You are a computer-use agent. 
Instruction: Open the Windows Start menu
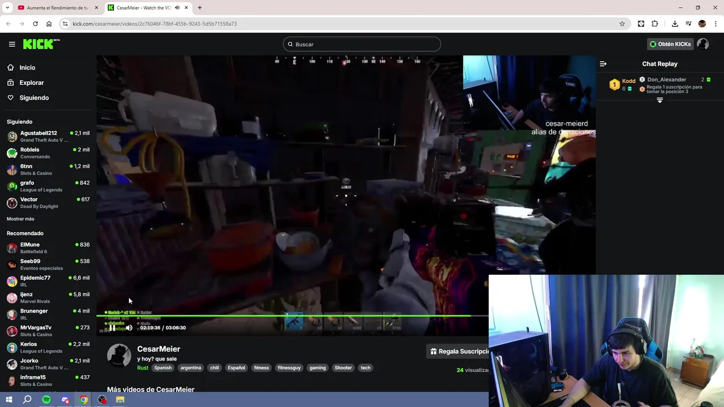pyautogui.click(x=9, y=400)
